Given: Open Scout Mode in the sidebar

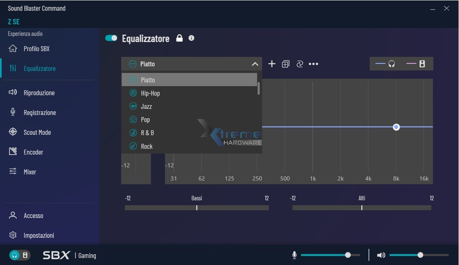Looking at the screenshot, I should click(x=37, y=132).
